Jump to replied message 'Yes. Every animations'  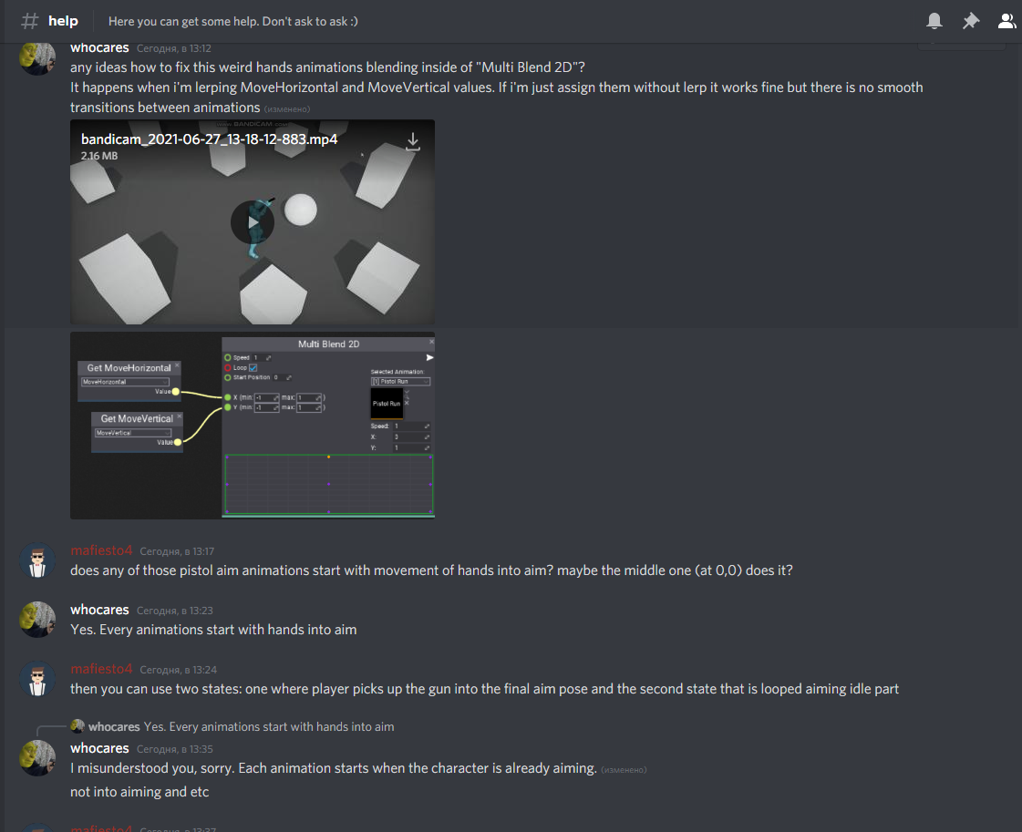click(269, 726)
